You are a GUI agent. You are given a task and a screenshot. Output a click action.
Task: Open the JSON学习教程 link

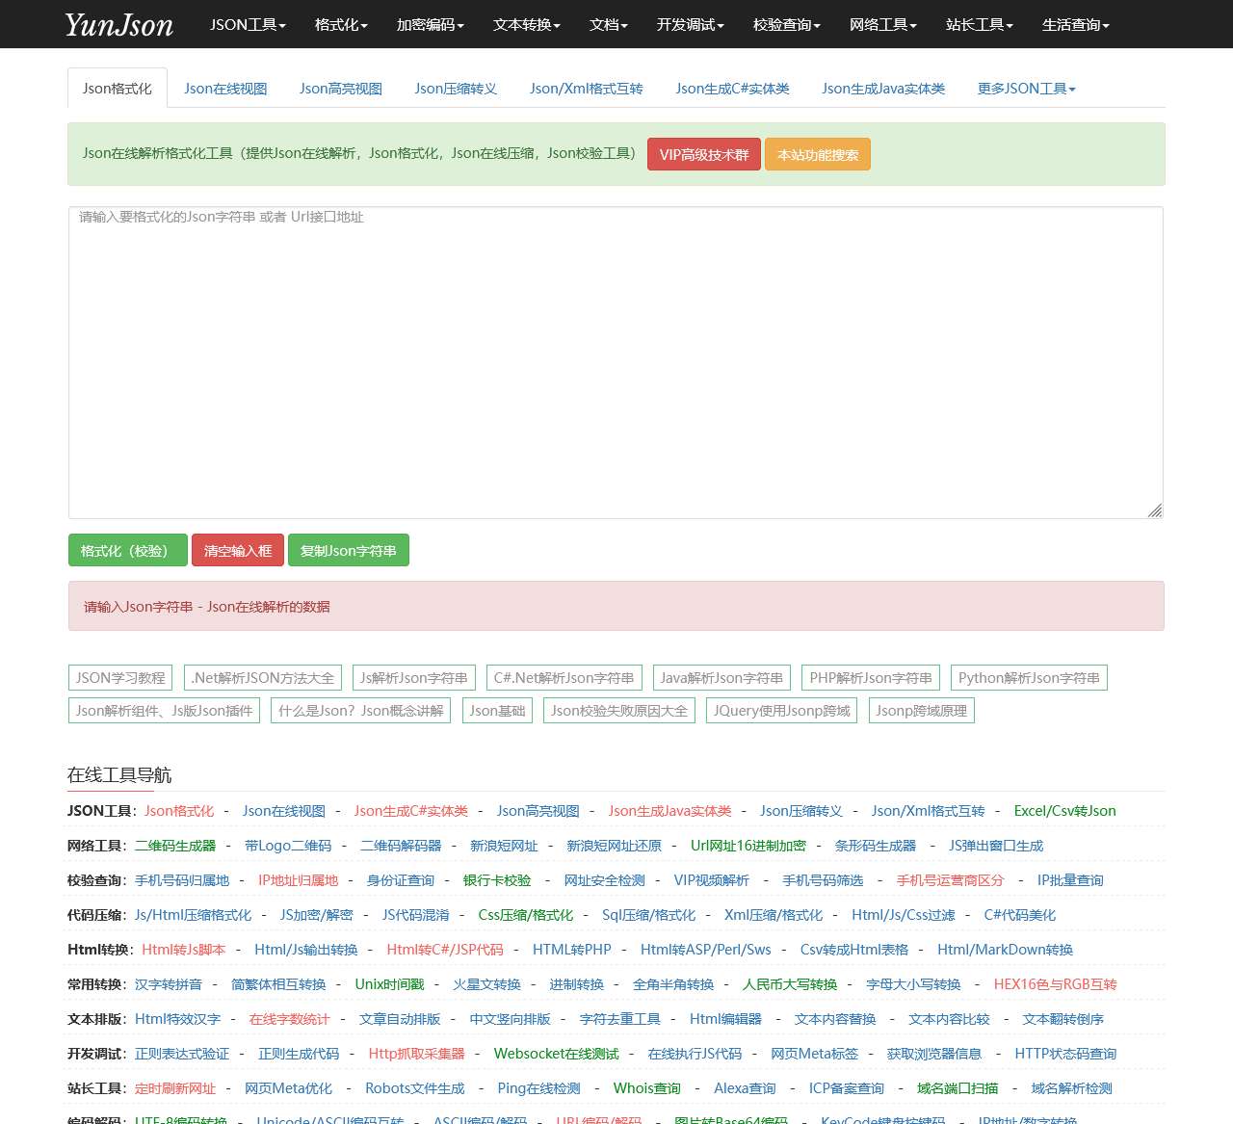(x=119, y=677)
